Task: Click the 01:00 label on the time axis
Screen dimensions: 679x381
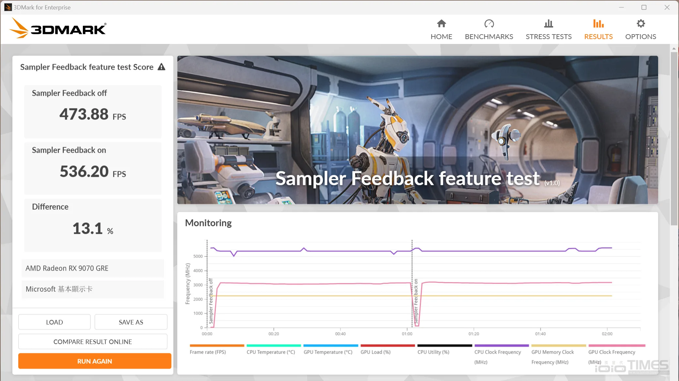Action: pyautogui.click(x=407, y=334)
